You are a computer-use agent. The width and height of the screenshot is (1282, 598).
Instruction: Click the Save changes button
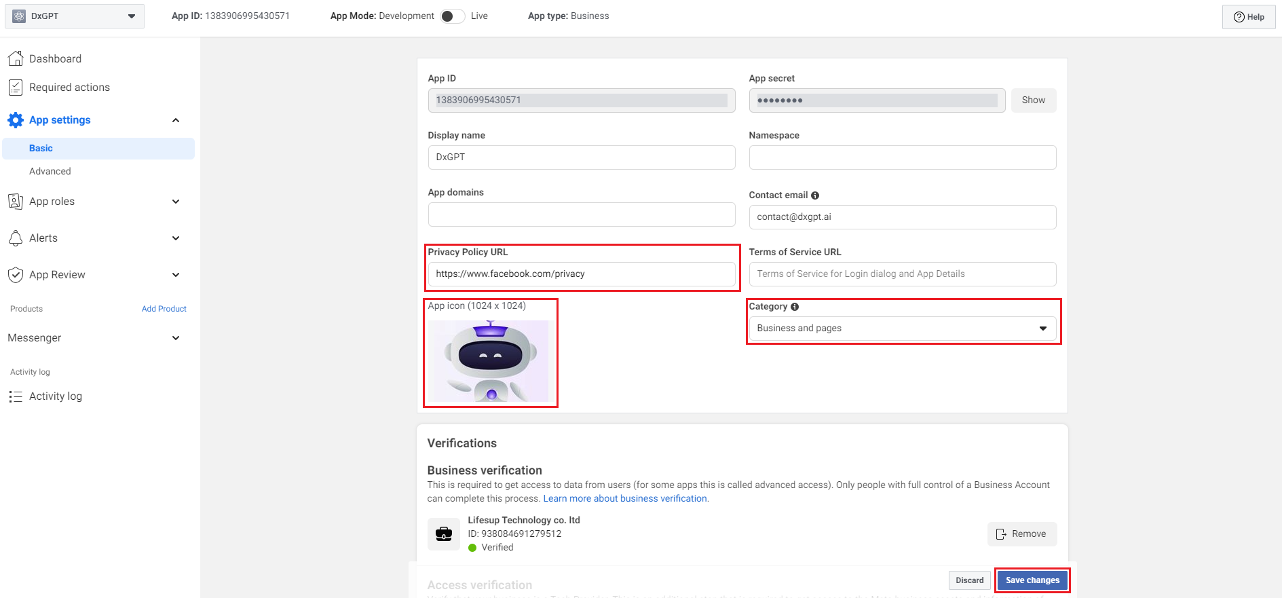[x=1032, y=580]
